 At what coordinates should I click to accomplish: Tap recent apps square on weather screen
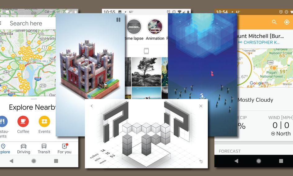(281, 161)
